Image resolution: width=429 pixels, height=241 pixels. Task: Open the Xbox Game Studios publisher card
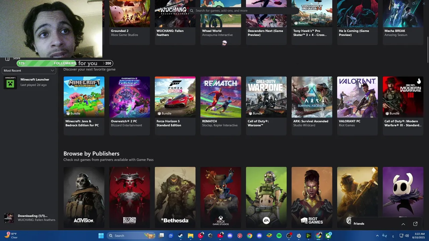(x=221, y=197)
